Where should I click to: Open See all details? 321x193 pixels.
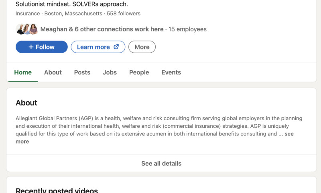coord(161,164)
